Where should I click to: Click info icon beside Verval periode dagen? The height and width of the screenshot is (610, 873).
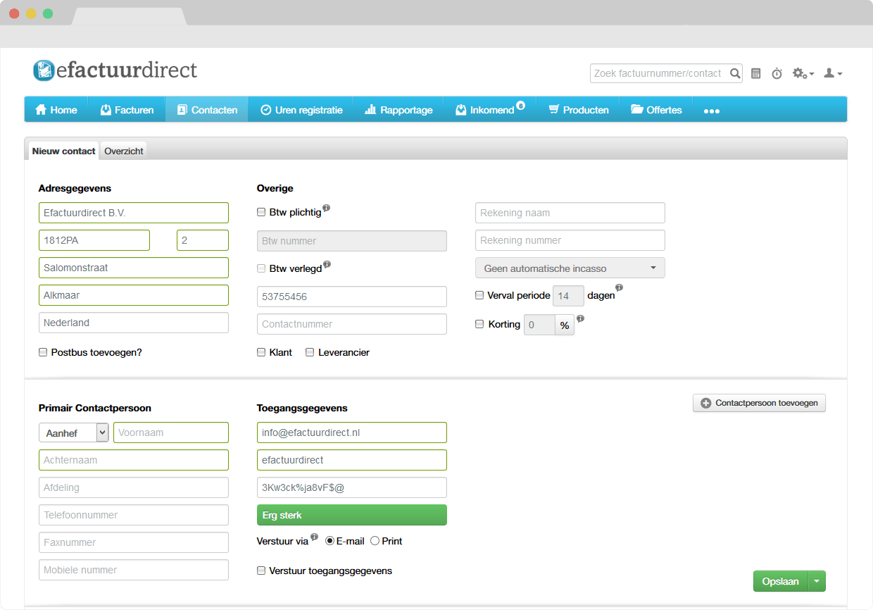click(x=620, y=287)
